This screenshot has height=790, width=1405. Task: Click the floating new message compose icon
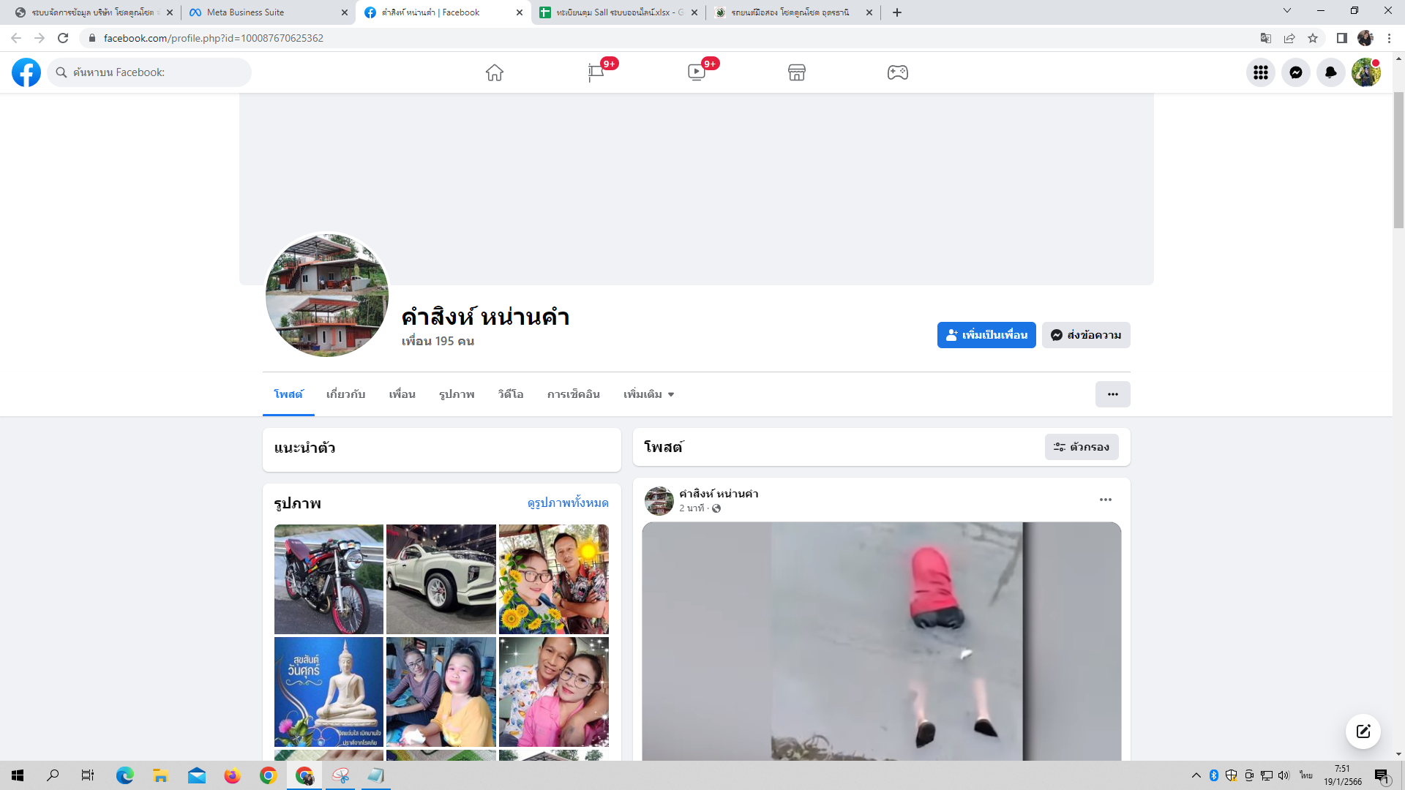[1363, 731]
